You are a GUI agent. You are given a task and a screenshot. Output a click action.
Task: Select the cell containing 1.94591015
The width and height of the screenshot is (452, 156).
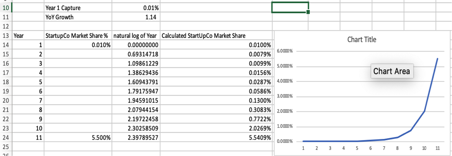(x=136, y=101)
